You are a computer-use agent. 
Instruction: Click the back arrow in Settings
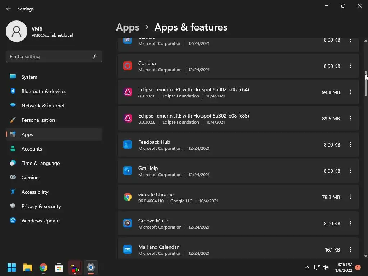click(9, 9)
